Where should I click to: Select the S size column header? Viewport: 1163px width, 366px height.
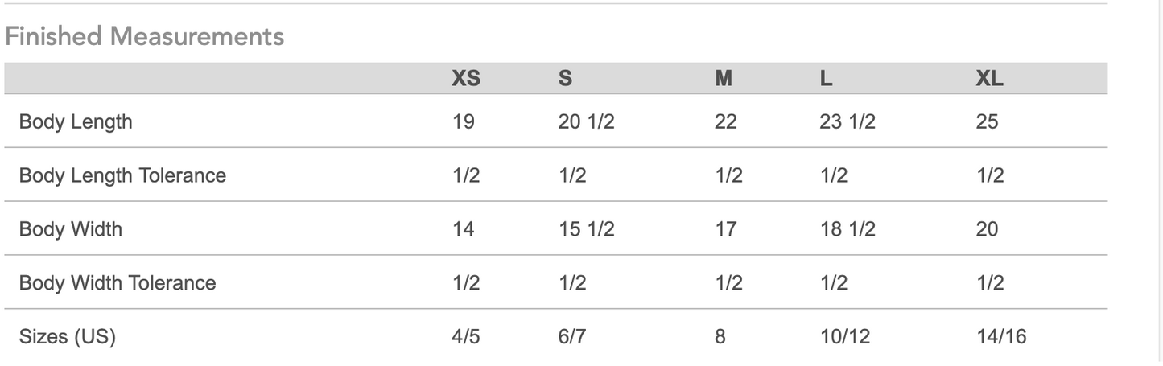click(566, 79)
